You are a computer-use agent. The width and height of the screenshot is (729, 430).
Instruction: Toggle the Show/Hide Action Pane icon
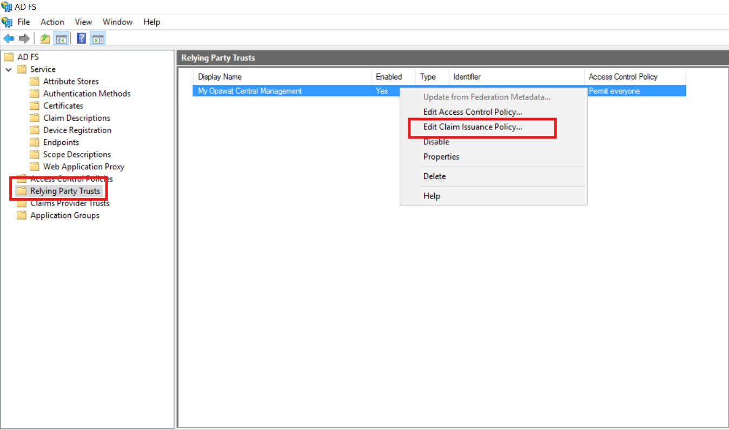pyautogui.click(x=98, y=38)
